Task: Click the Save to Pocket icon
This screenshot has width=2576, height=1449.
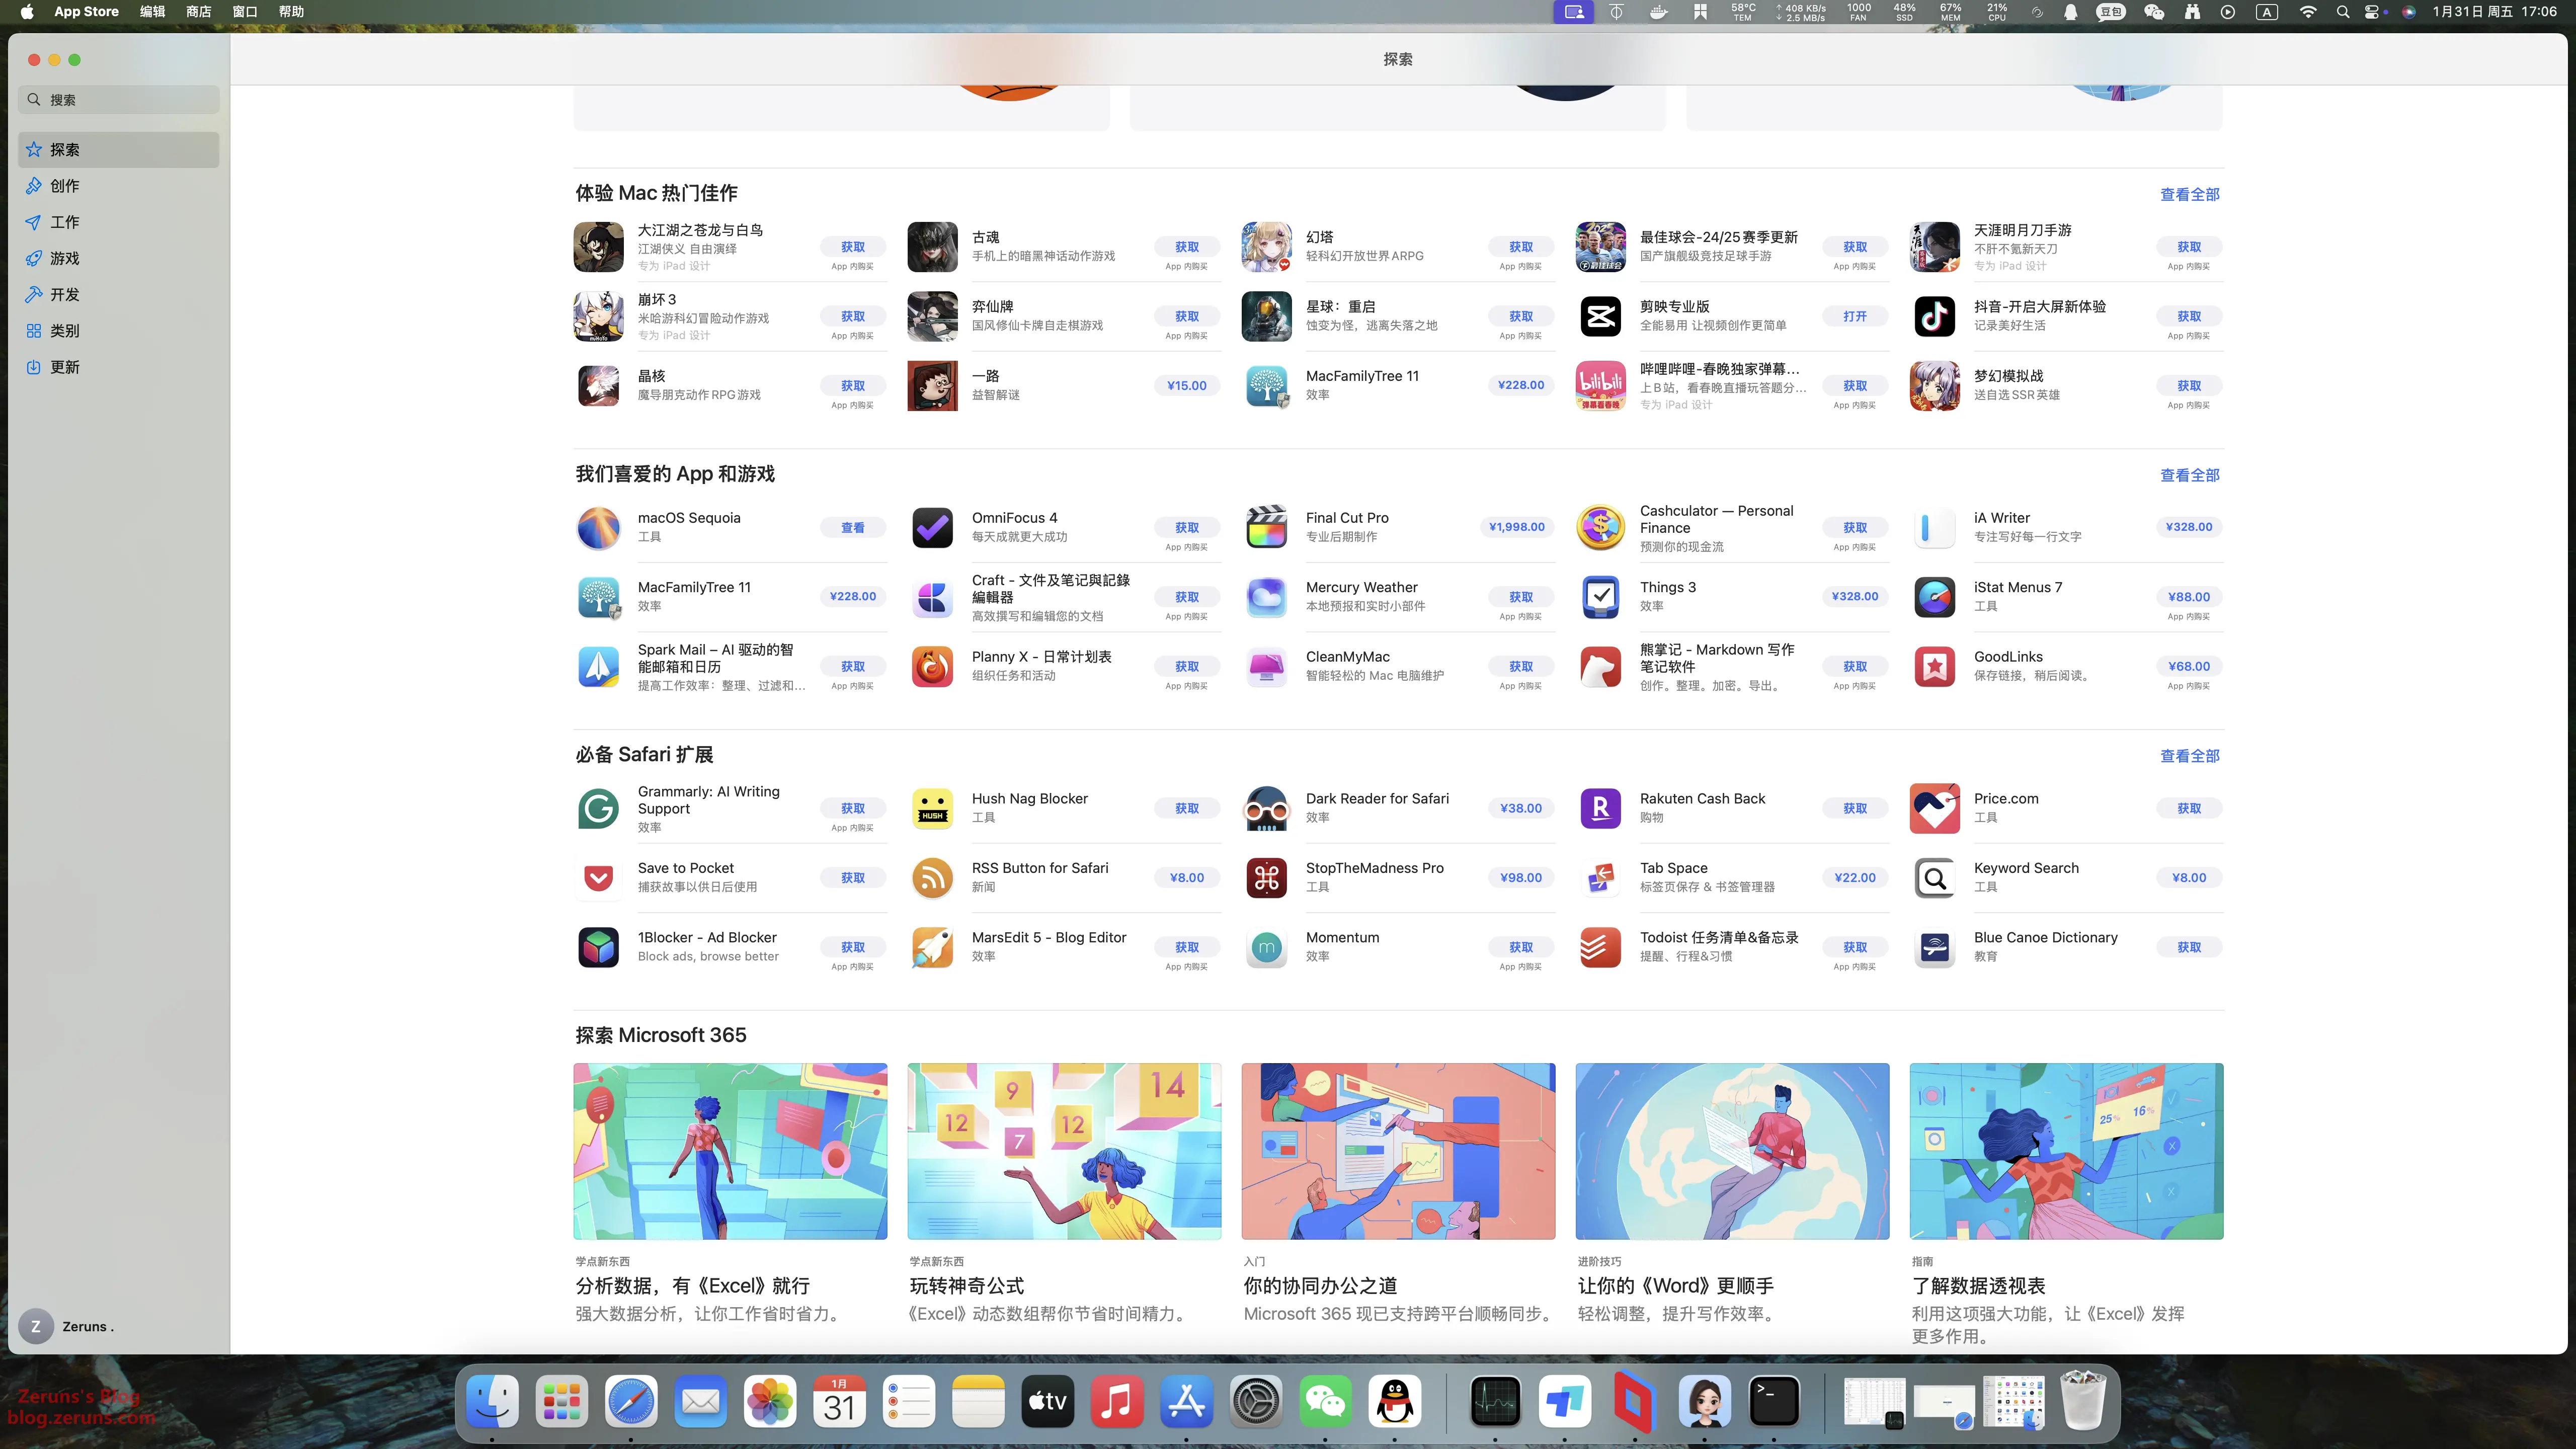Action: pos(598,878)
